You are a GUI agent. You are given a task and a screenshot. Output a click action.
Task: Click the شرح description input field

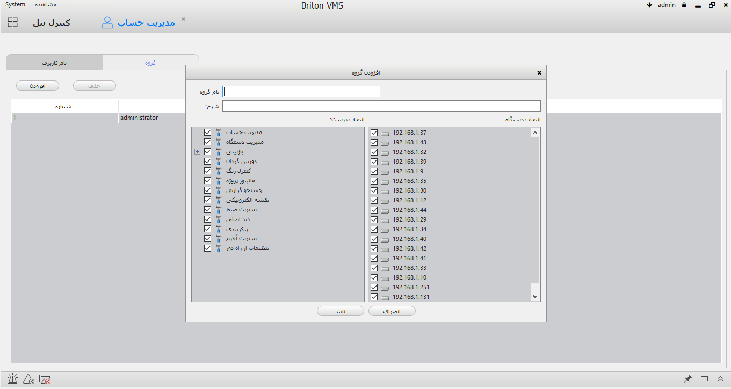(x=381, y=106)
